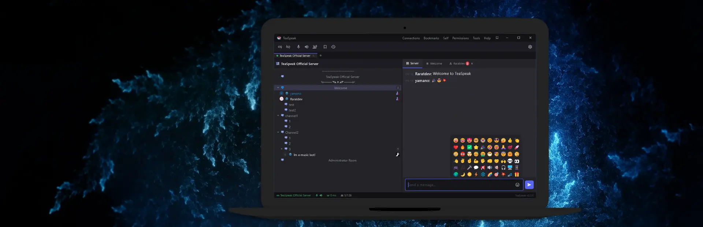Mute the microphone from the toolbar
703x227 pixels.
[x=298, y=47]
